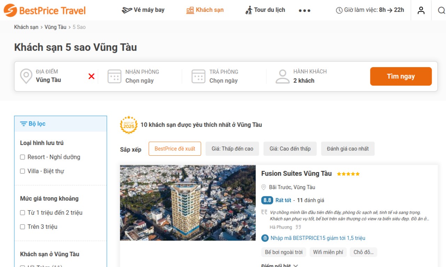Click the Tìm ngay search button
The width and height of the screenshot is (446, 267).
[x=401, y=76]
